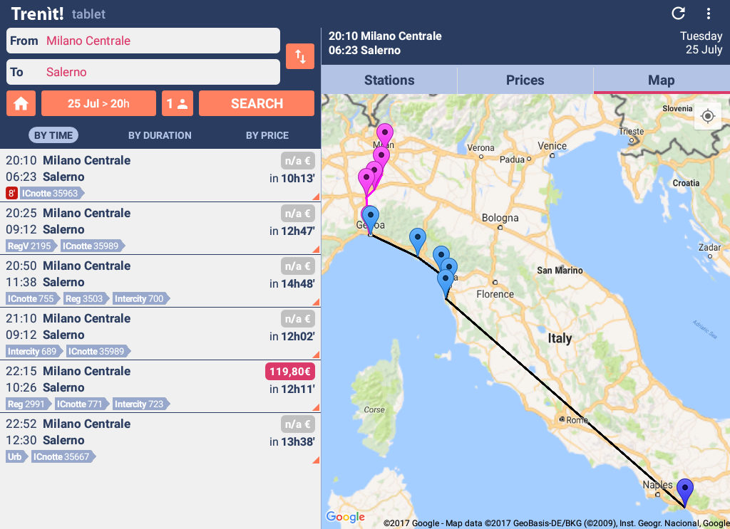Sort results BY PRICE
Screen dimensions: 730x529
[267, 135]
